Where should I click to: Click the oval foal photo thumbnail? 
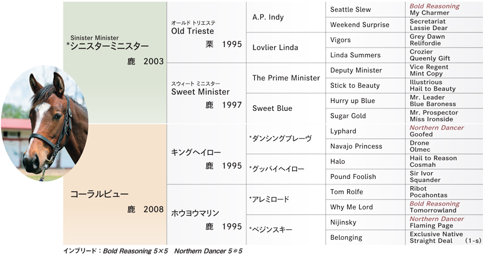coord(45,123)
